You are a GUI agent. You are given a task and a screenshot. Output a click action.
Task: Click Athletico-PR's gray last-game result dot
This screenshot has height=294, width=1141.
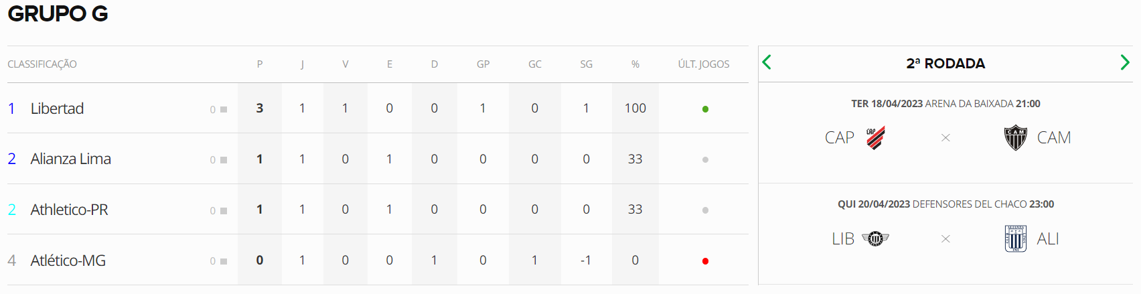point(705,210)
